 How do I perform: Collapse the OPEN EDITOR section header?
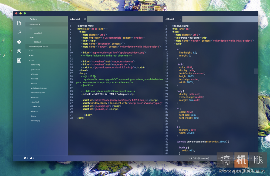click(46, 25)
